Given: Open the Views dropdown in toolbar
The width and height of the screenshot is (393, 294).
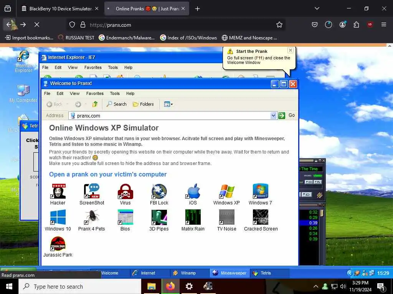Looking at the screenshot, I should pyautogui.click(x=168, y=104).
